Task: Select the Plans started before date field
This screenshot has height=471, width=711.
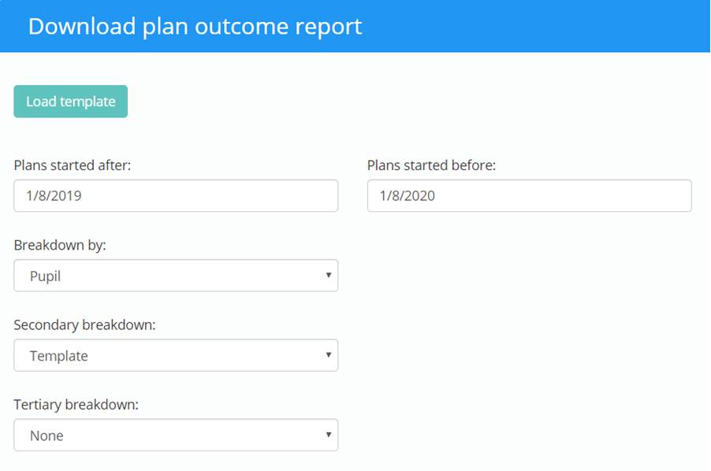Action: 530,195
